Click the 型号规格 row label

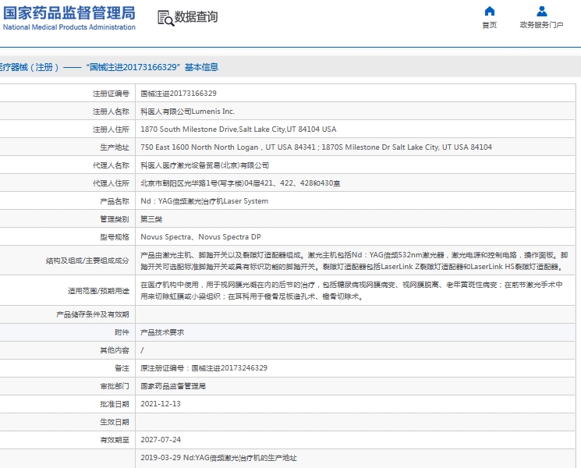(x=115, y=237)
